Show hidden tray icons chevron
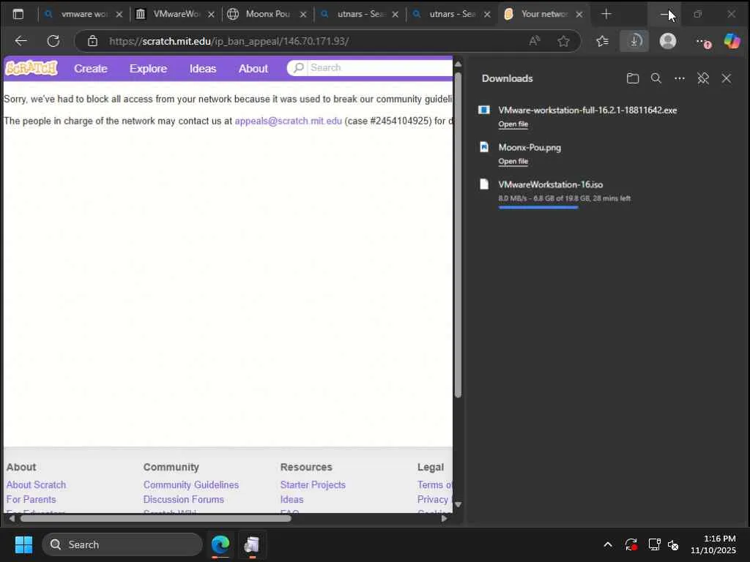The image size is (750, 562). point(607,544)
